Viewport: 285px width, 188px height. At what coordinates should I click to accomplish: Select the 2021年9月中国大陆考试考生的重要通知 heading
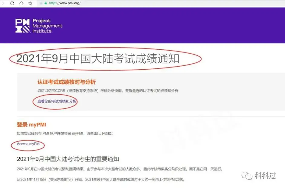point(68,159)
